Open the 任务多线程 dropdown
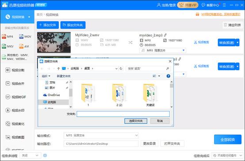The height and width of the screenshot is (161, 245). click(31, 156)
